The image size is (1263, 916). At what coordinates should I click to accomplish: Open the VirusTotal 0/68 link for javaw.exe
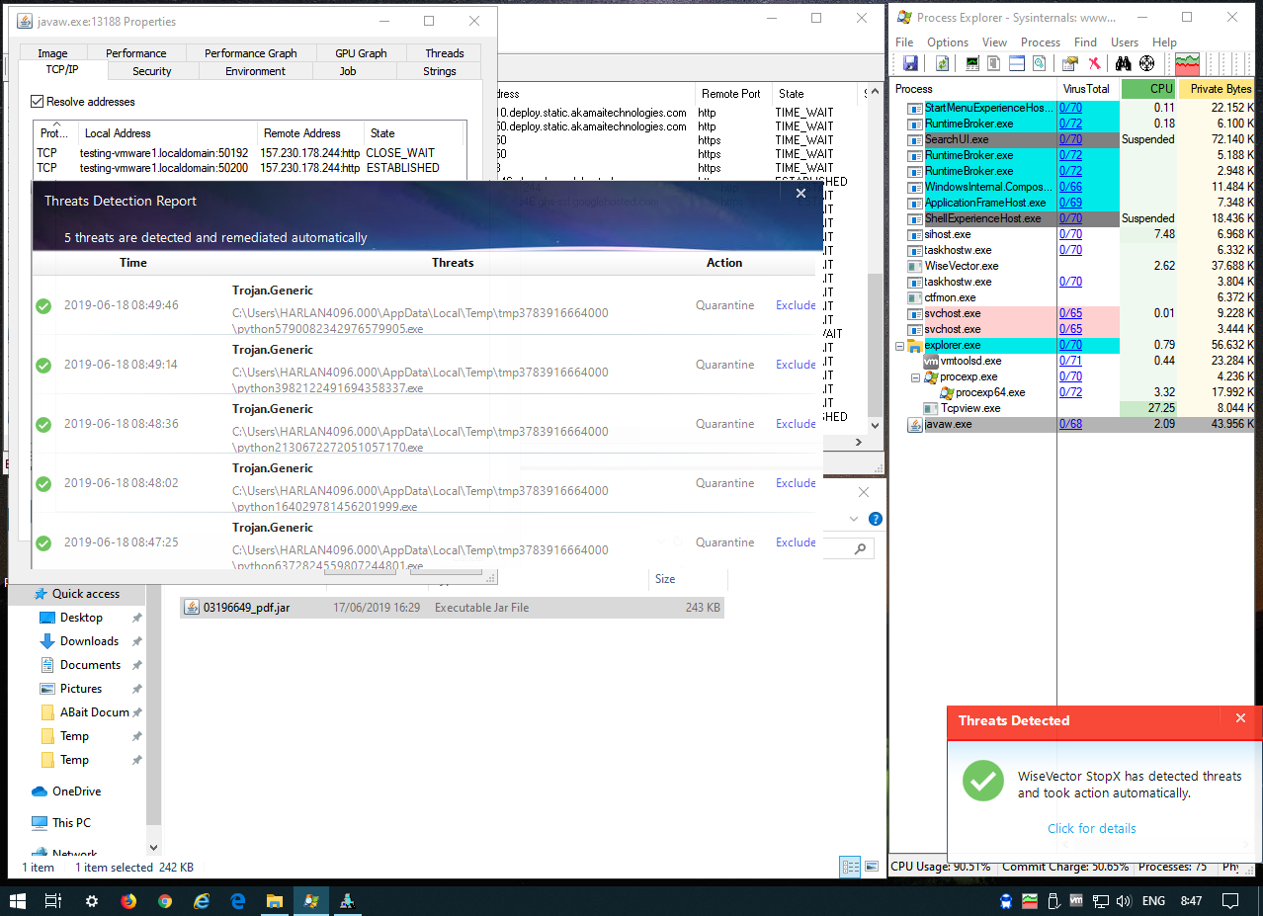[x=1070, y=424]
